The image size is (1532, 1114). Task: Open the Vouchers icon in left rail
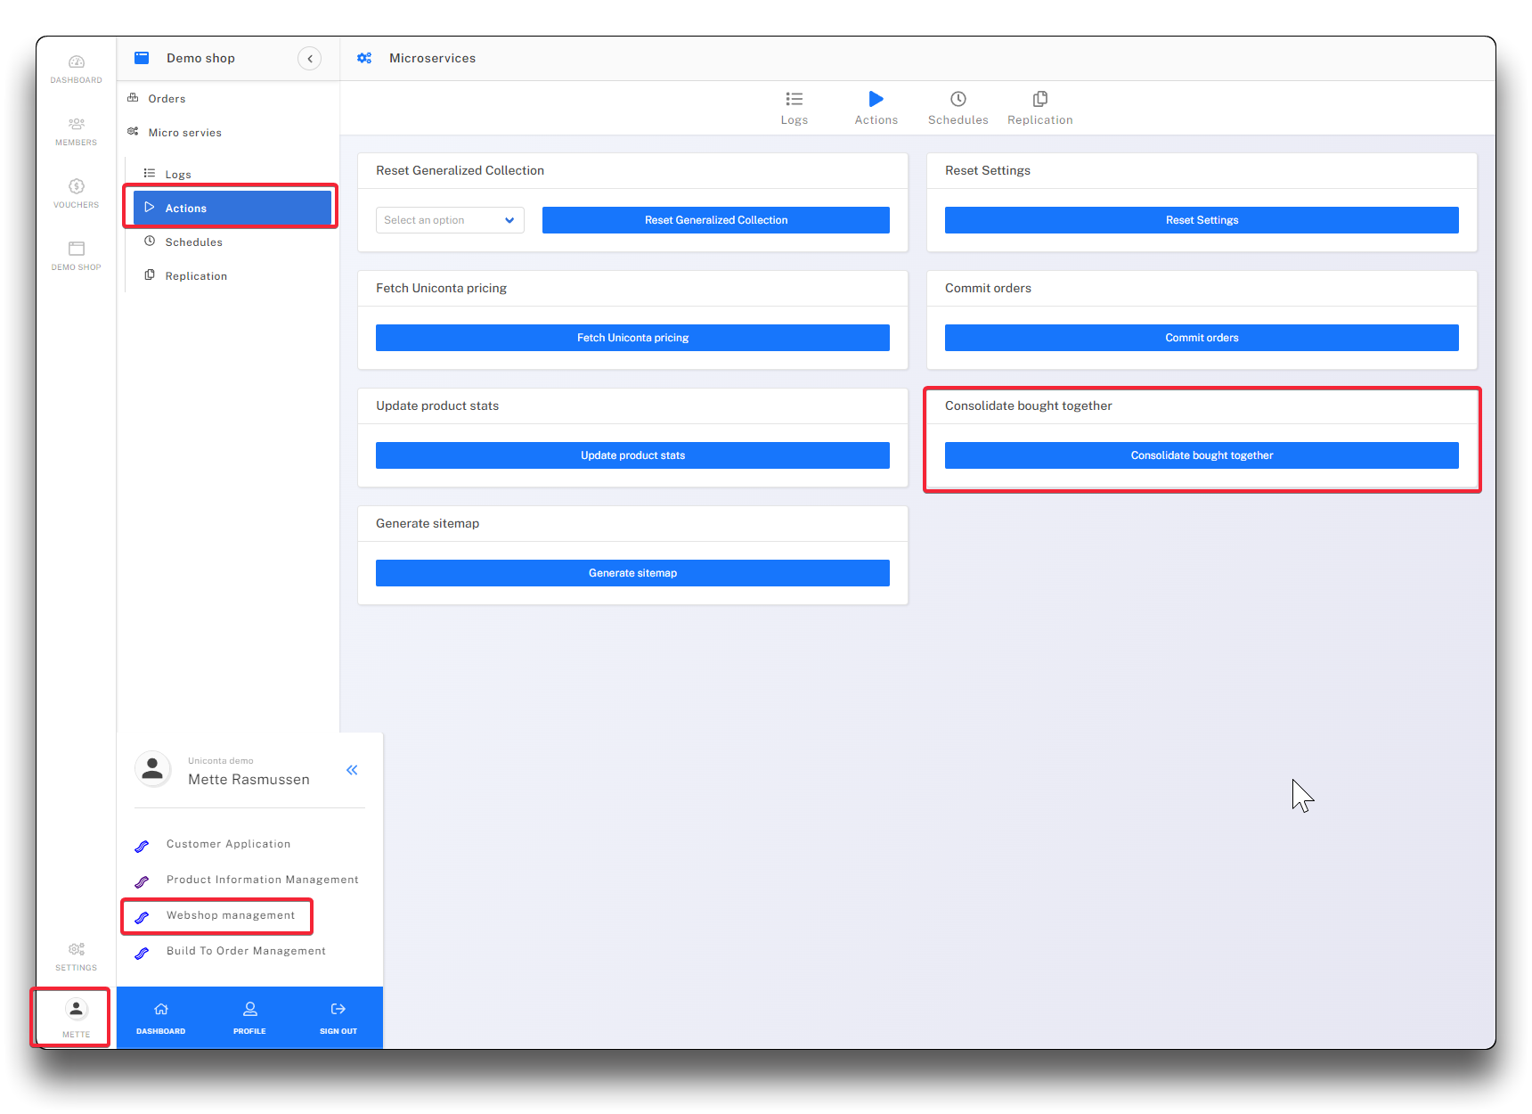pos(77,186)
